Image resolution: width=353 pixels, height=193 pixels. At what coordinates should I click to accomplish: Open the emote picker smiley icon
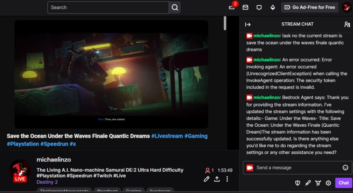click(346, 168)
